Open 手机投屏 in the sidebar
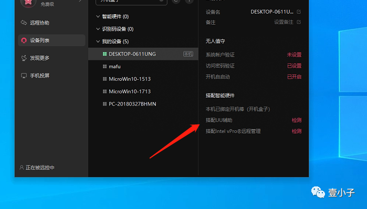367x209 pixels. pyautogui.click(x=35, y=76)
